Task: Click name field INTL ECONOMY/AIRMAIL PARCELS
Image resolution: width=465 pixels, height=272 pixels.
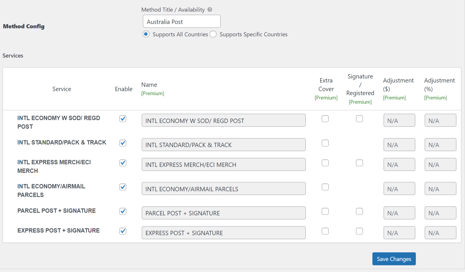Action: 224,189
